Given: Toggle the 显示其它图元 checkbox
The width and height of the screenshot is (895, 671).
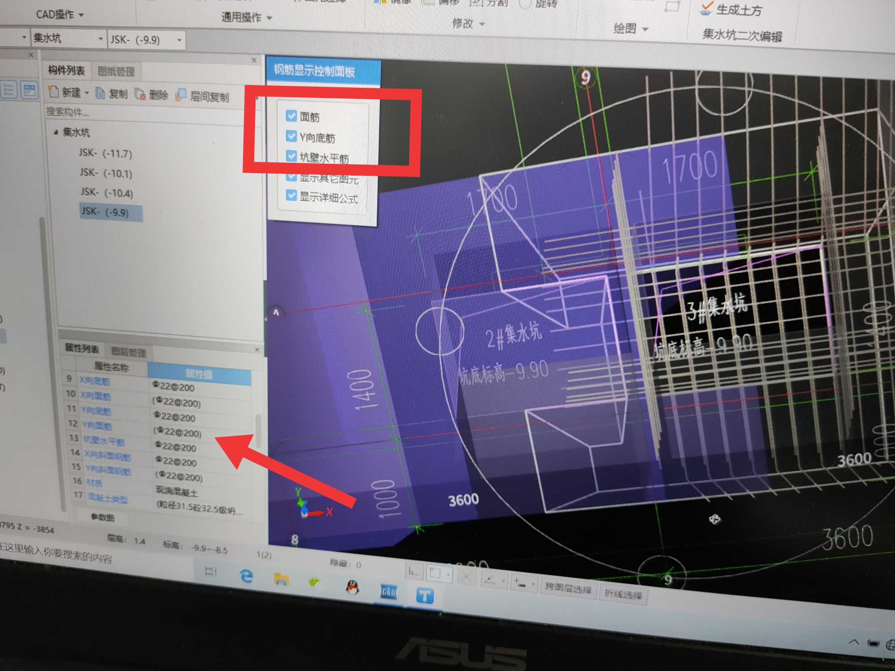Looking at the screenshot, I should tap(291, 176).
